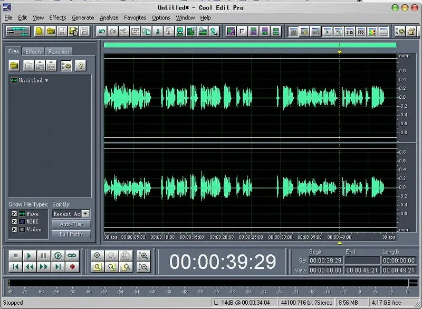Click the Auto-Play button

click(x=71, y=224)
